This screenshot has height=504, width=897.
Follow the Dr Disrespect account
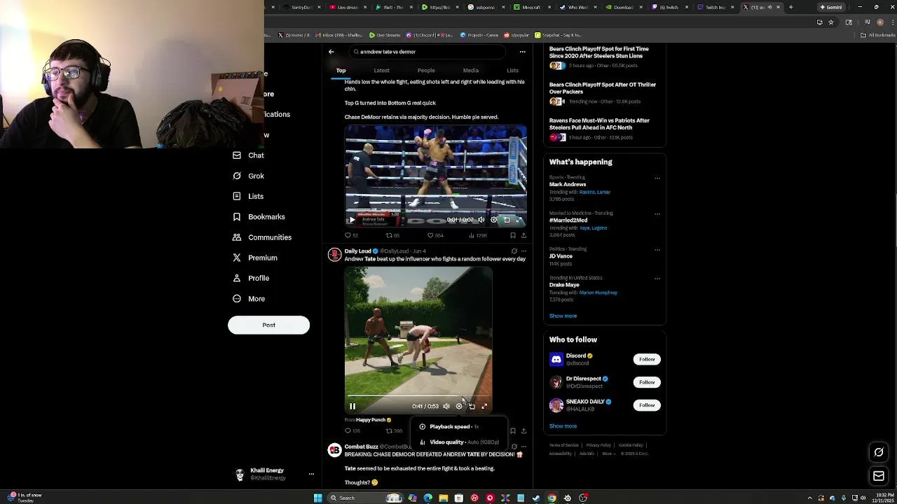pyautogui.click(x=647, y=382)
